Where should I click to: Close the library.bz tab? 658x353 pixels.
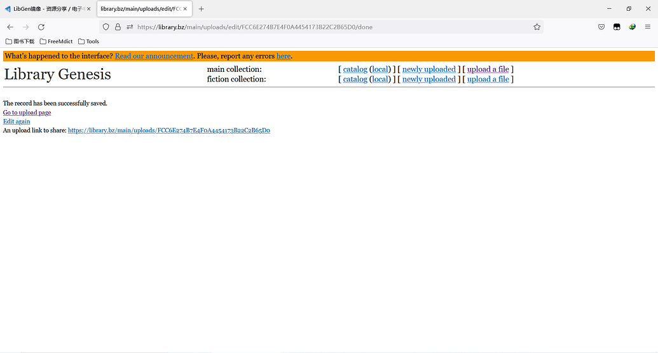pos(185,9)
